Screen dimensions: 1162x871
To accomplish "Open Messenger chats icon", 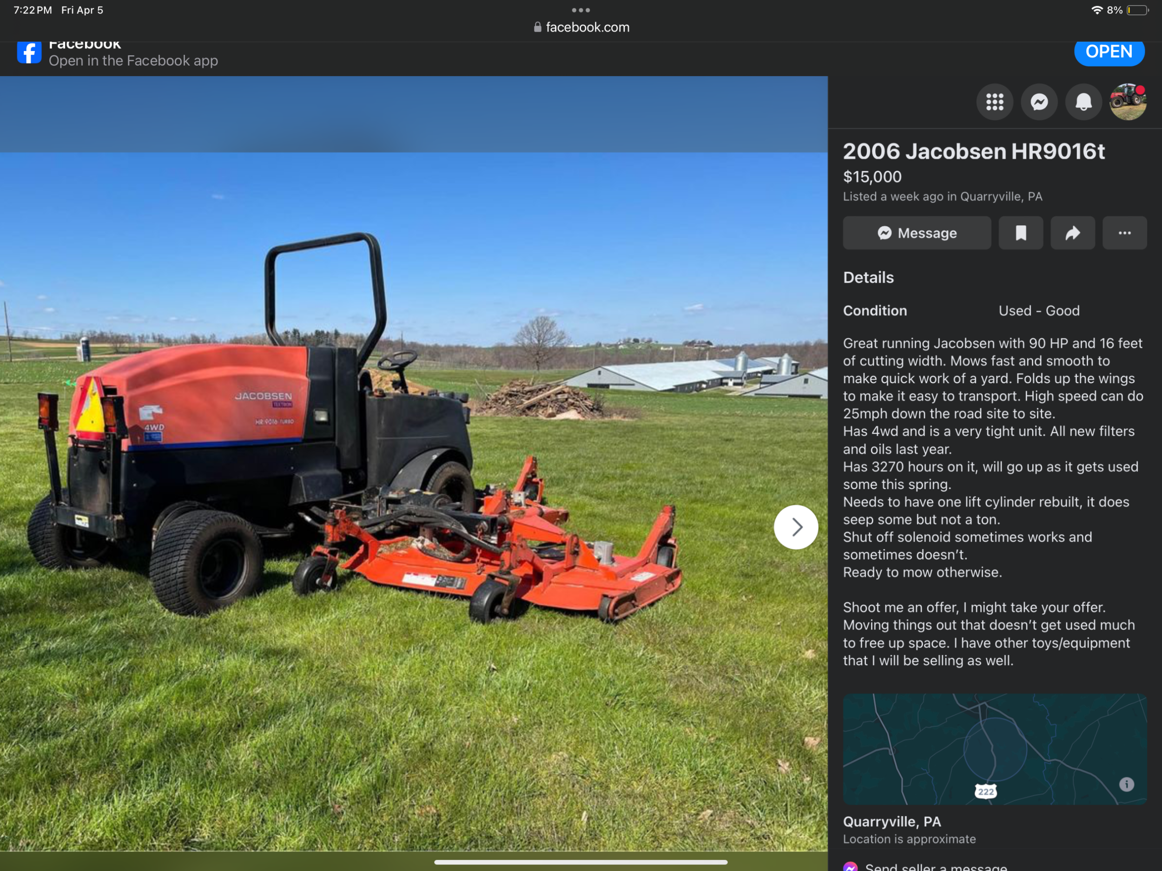I will [1039, 102].
